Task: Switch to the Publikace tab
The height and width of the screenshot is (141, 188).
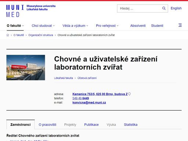Action: pos(91,124)
